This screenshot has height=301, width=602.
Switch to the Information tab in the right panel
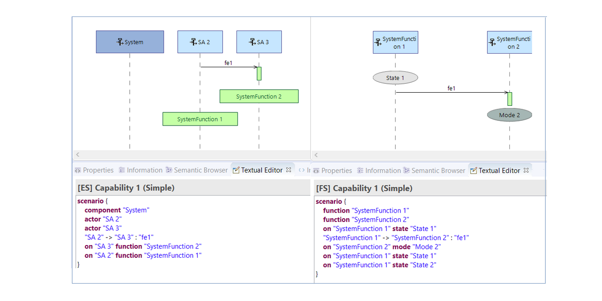(383, 170)
